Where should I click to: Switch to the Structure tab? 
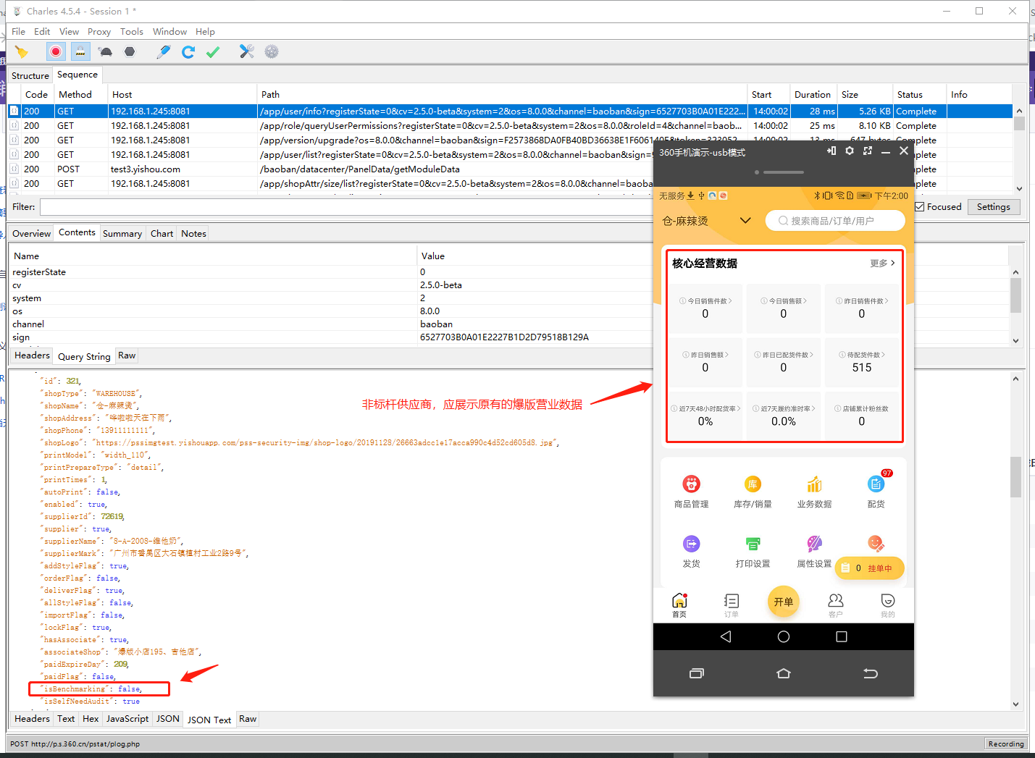(30, 75)
